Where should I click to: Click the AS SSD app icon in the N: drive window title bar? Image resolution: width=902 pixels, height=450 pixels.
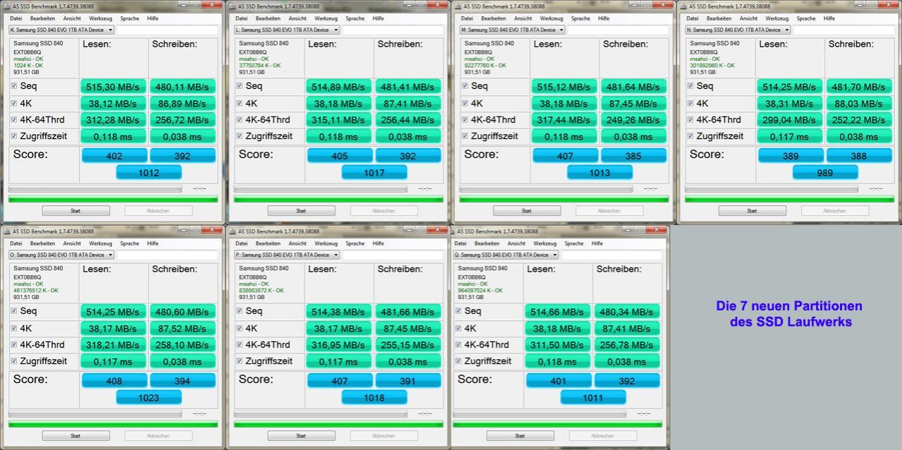pos(683,6)
